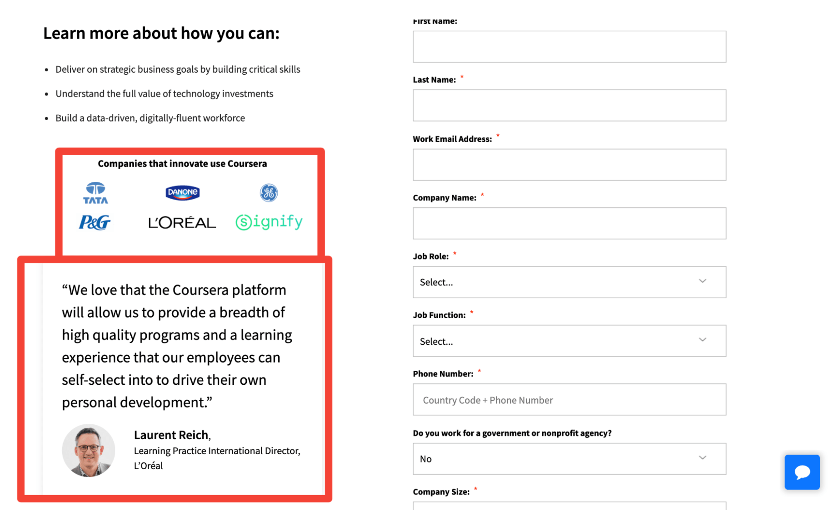
Task: Click 'Companies that innovate use Coursera' heading
Action: click(182, 163)
